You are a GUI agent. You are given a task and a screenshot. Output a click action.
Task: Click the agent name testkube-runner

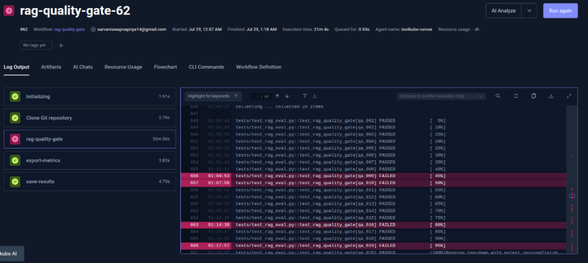416,29
